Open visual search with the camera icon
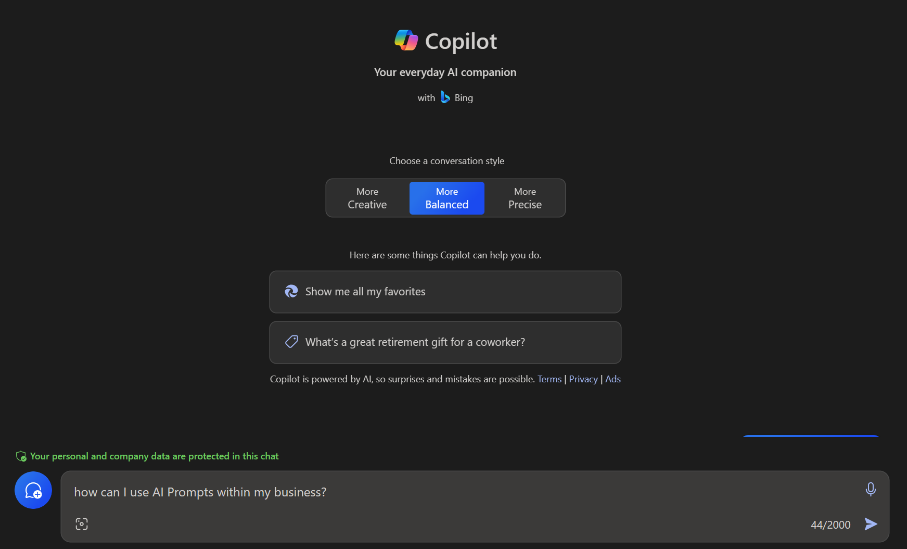The image size is (907, 549). 81,524
